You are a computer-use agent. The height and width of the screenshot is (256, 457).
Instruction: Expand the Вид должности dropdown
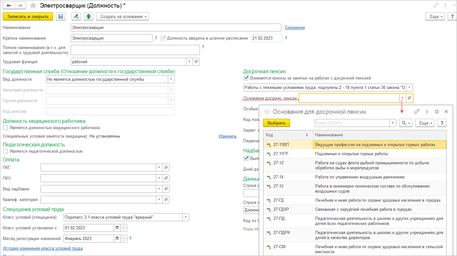(171, 79)
